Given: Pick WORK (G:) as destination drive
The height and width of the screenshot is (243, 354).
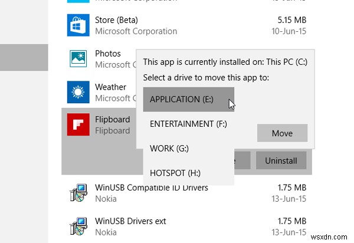Looking at the screenshot, I should [x=189, y=149].
